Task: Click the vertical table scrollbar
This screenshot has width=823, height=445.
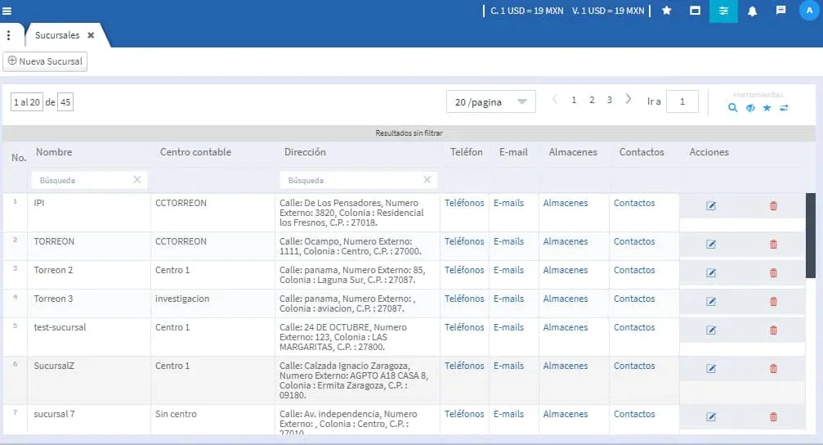Action: (810, 236)
